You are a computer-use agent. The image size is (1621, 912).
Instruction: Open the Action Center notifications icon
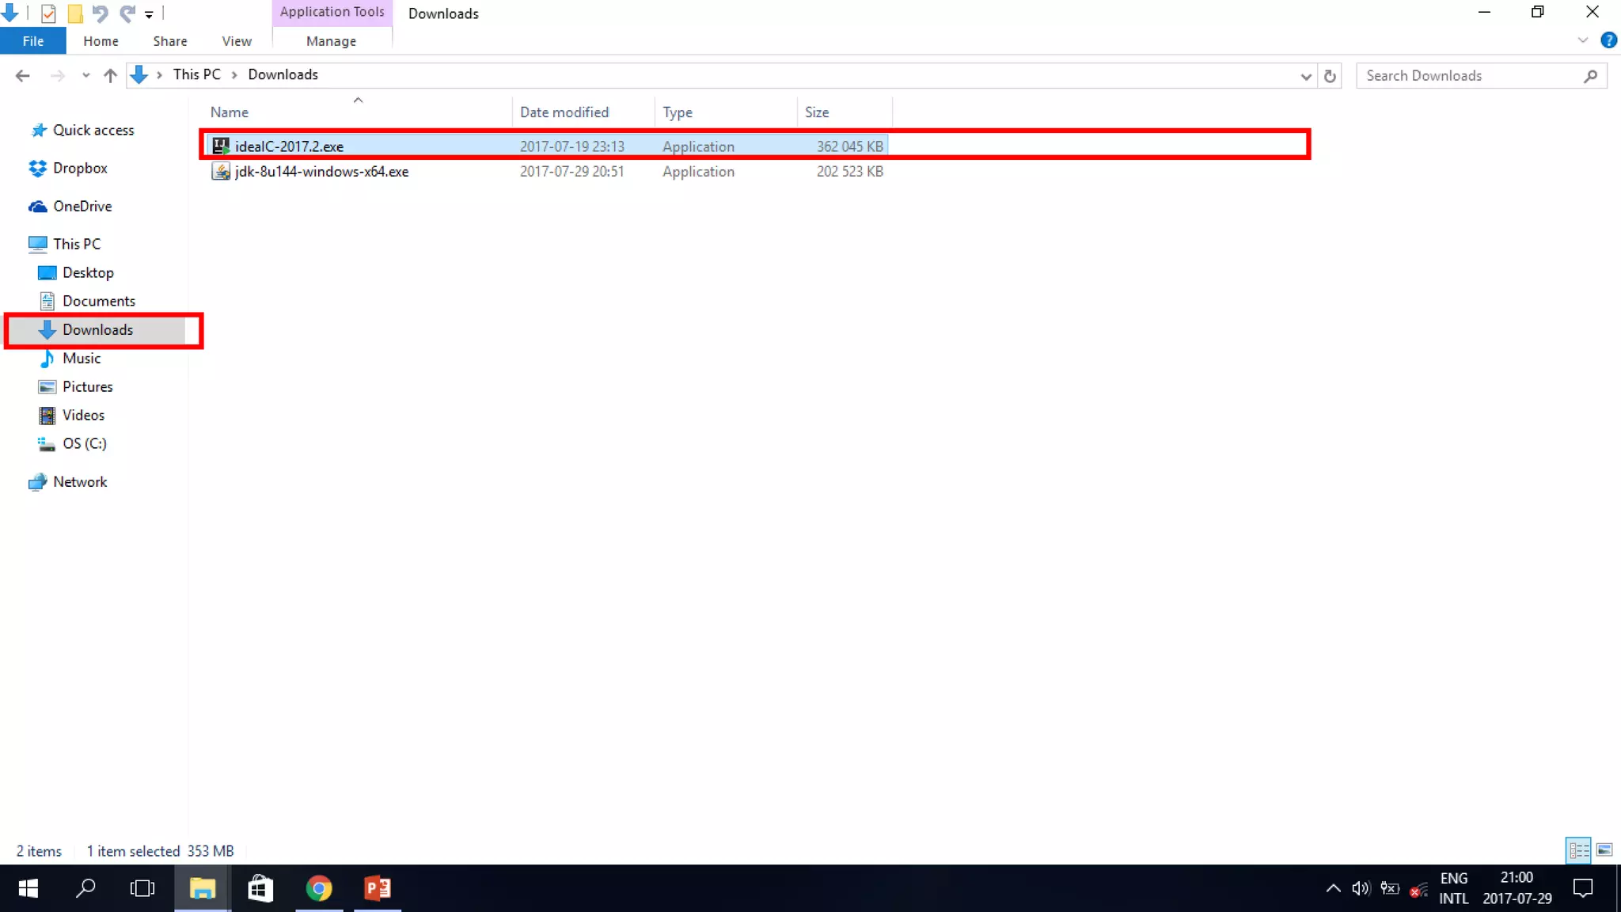coord(1583,888)
